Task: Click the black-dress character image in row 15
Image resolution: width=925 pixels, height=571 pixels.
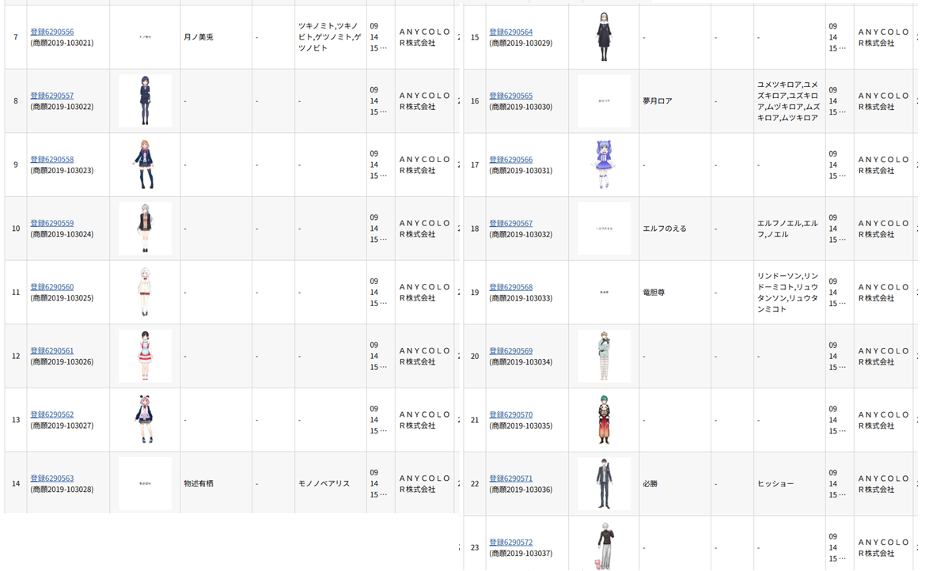Action: 604,37
